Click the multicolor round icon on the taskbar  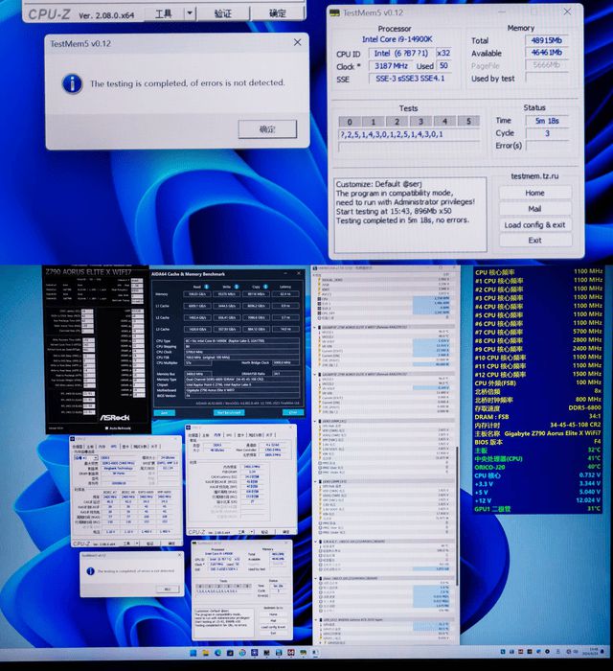242,653
